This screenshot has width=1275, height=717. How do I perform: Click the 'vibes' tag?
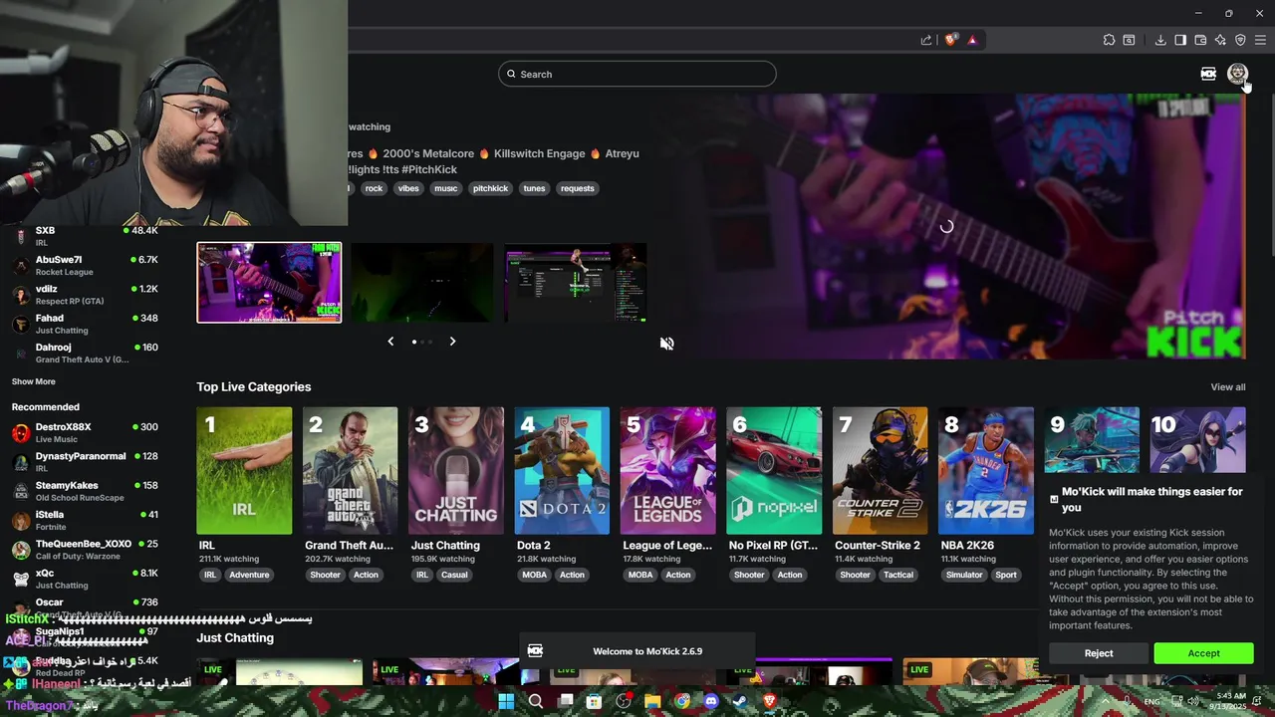point(408,188)
